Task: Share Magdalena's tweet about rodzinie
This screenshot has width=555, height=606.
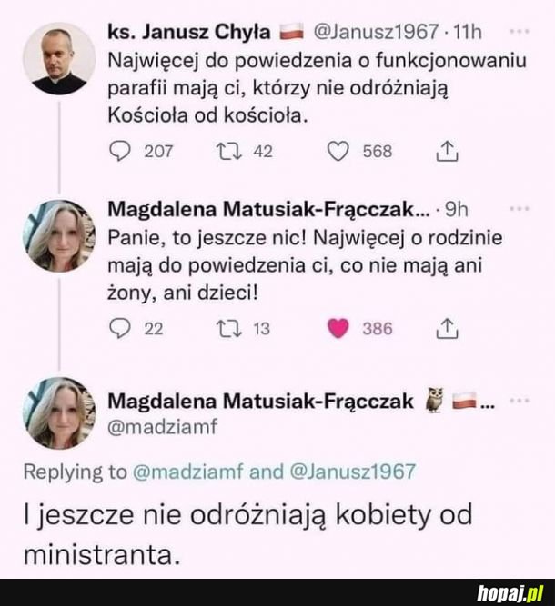Action: point(448,329)
